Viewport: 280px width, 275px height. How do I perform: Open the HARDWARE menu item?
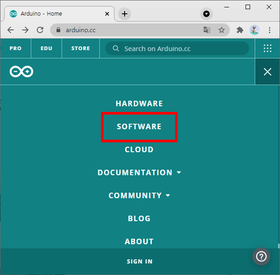pyautogui.click(x=139, y=104)
